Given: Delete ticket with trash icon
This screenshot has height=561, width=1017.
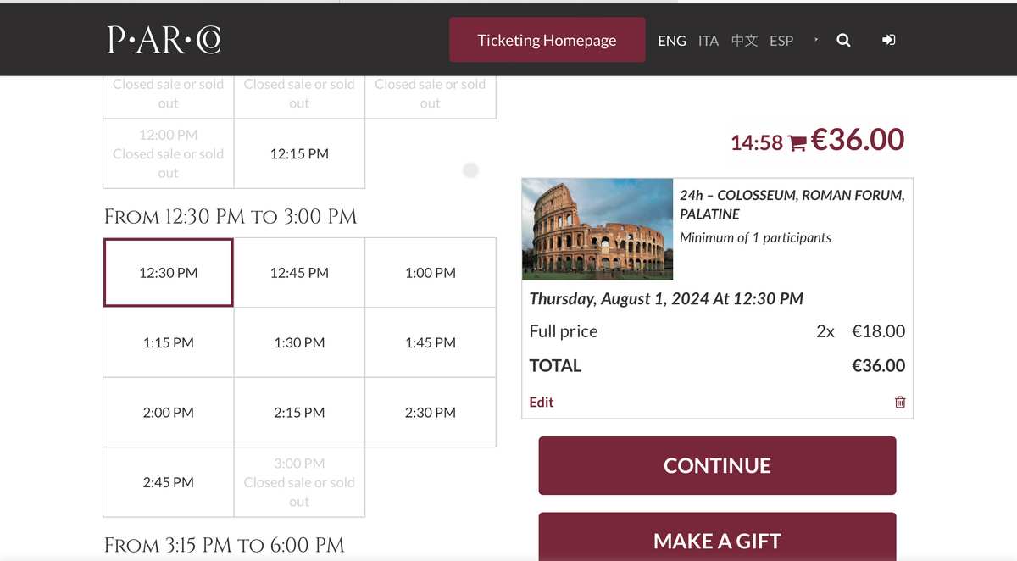Looking at the screenshot, I should coord(900,402).
